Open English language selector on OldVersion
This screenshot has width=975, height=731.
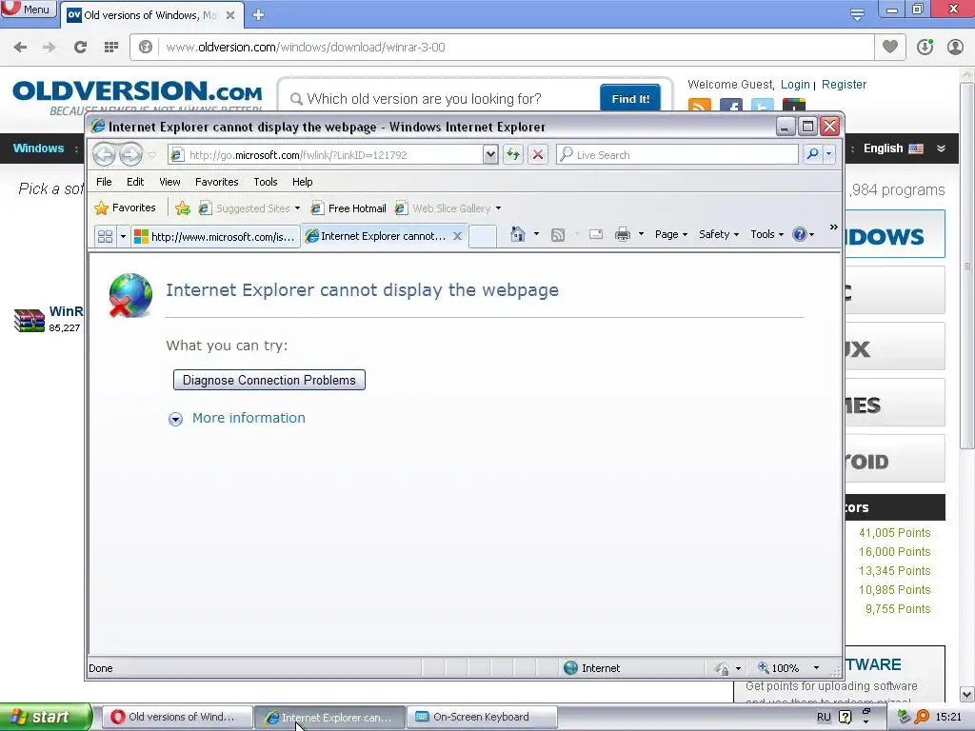[905, 148]
